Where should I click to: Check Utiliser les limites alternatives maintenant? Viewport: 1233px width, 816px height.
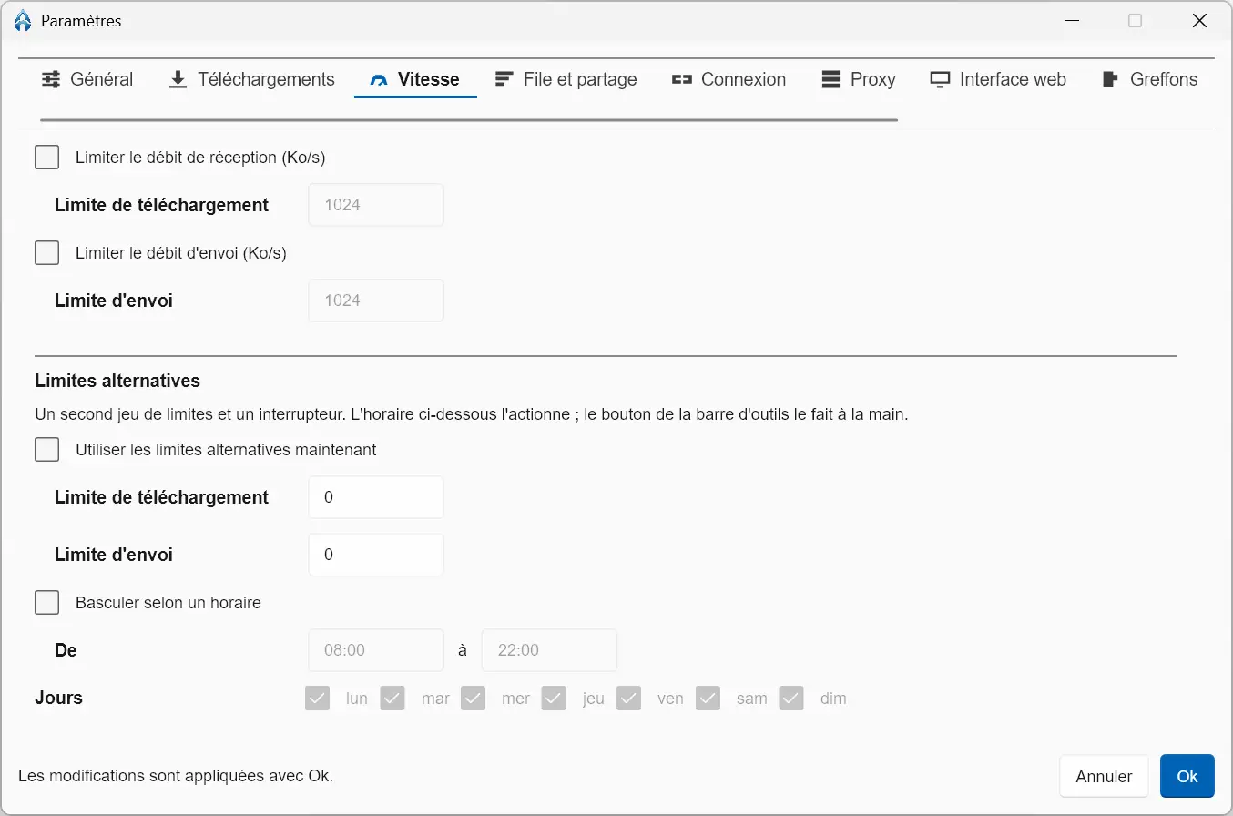[x=46, y=450]
